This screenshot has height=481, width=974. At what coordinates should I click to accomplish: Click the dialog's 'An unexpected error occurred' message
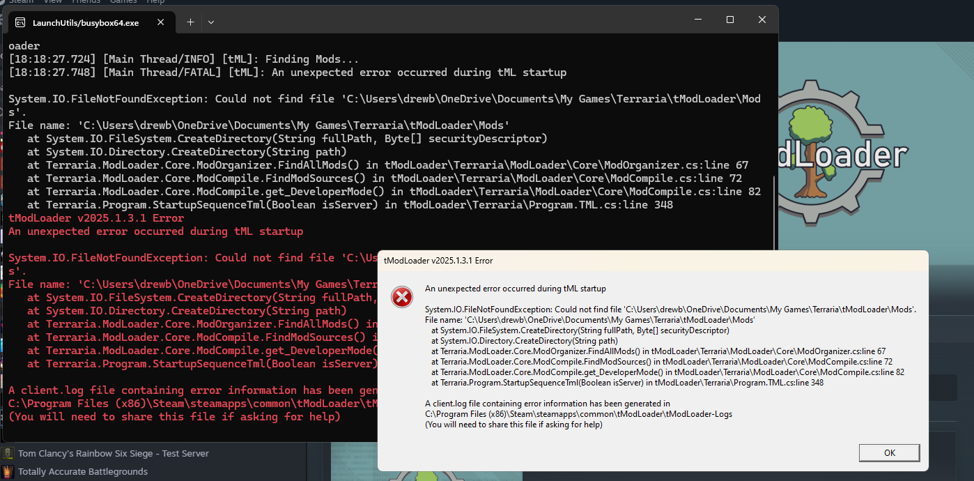[x=516, y=289]
